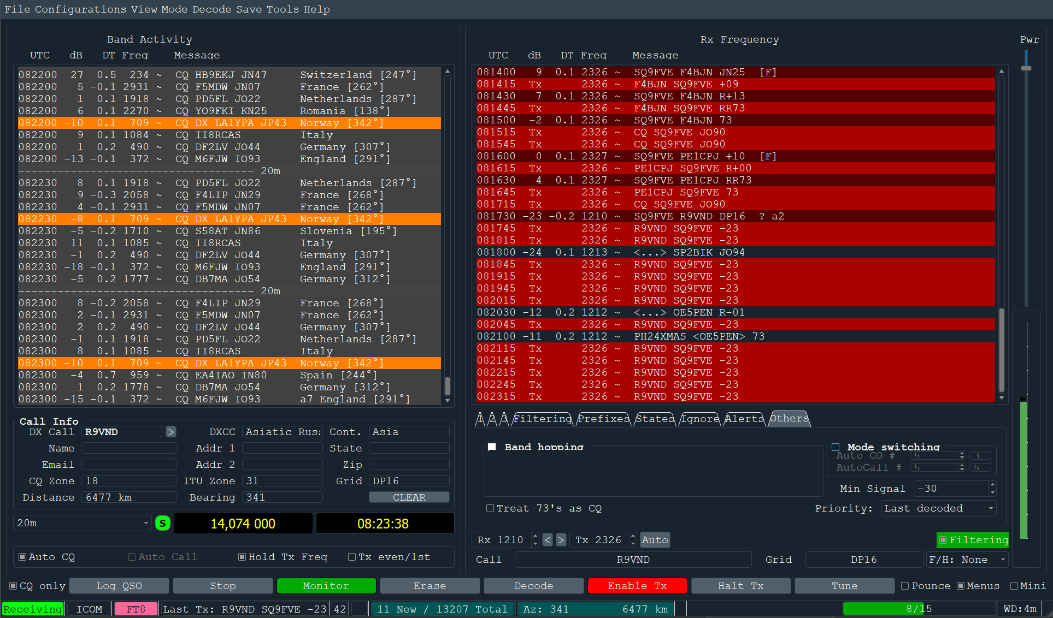Viewport: 1053px width, 618px height.
Task: Open the Mode menu
Action: (x=175, y=9)
